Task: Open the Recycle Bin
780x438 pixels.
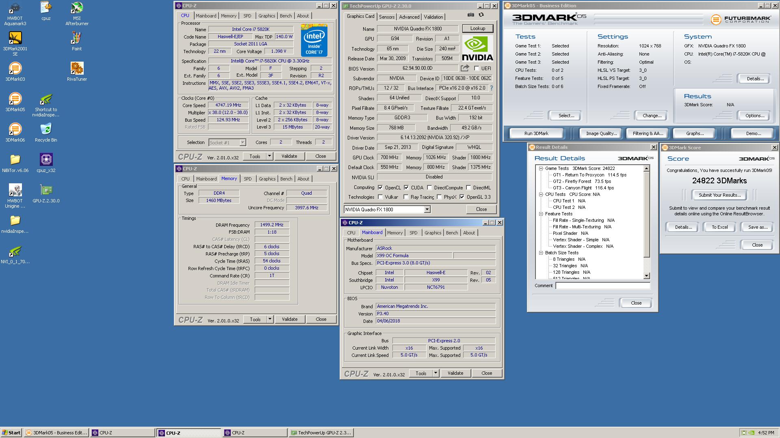Action: (x=46, y=133)
